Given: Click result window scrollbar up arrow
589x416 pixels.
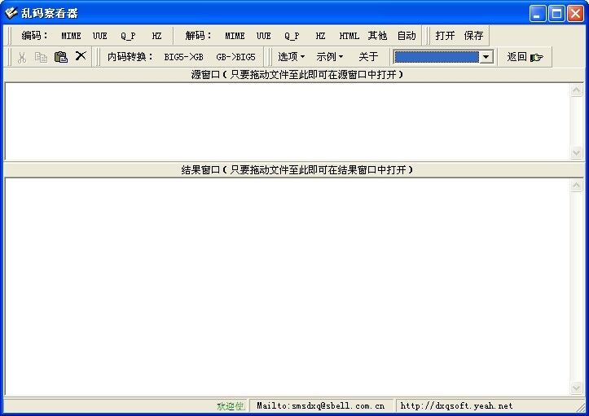Looking at the screenshot, I should pyautogui.click(x=576, y=185).
